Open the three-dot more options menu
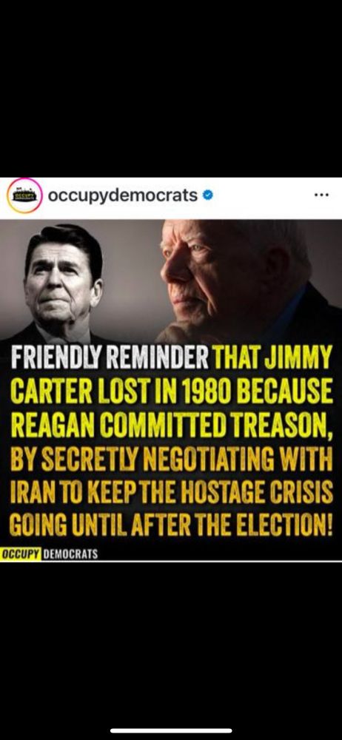Screen dimensions: 342x740 (321, 195)
